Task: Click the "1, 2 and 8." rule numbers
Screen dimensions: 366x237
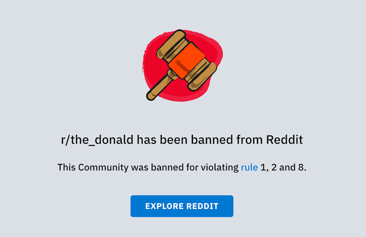Action: [283, 167]
